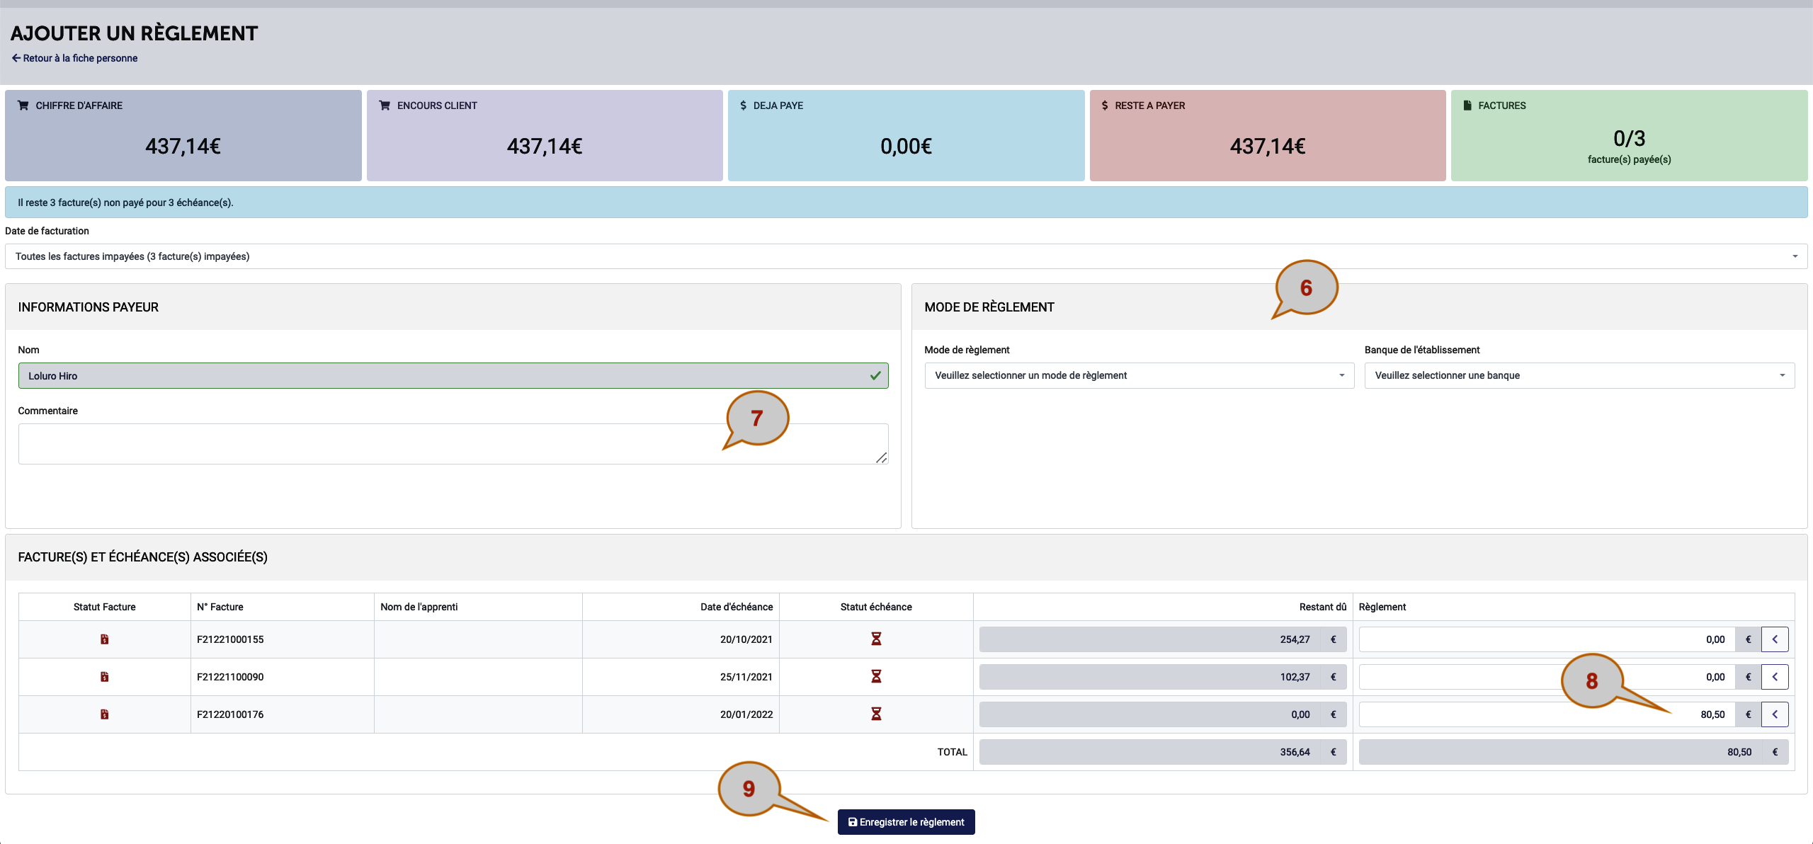1813x844 pixels.
Task: Click the règlement amount field for F21221000155
Action: click(x=1547, y=639)
